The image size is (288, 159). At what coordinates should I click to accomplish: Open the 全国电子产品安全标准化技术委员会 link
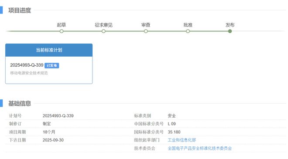[x=200, y=148]
